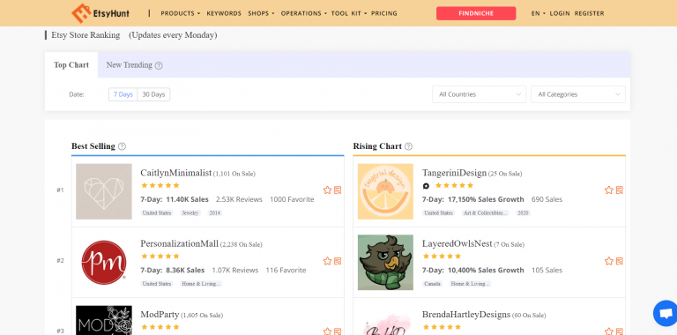Go to Keywords in navigation
Screen dimensions: 677x335
224,13
